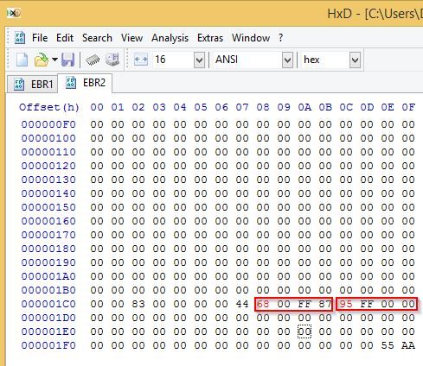
Task: Open the bytes per row dropdown showing 16
Action: [x=199, y=60]
